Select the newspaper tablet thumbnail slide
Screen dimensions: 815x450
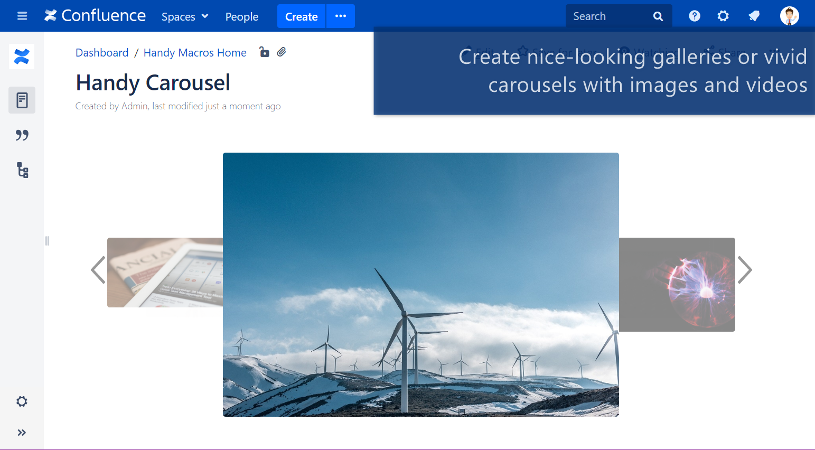click(165, 273)
